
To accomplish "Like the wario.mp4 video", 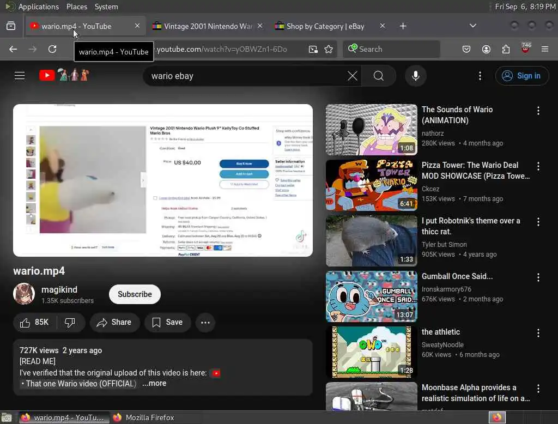I will [x=34, y=322].
